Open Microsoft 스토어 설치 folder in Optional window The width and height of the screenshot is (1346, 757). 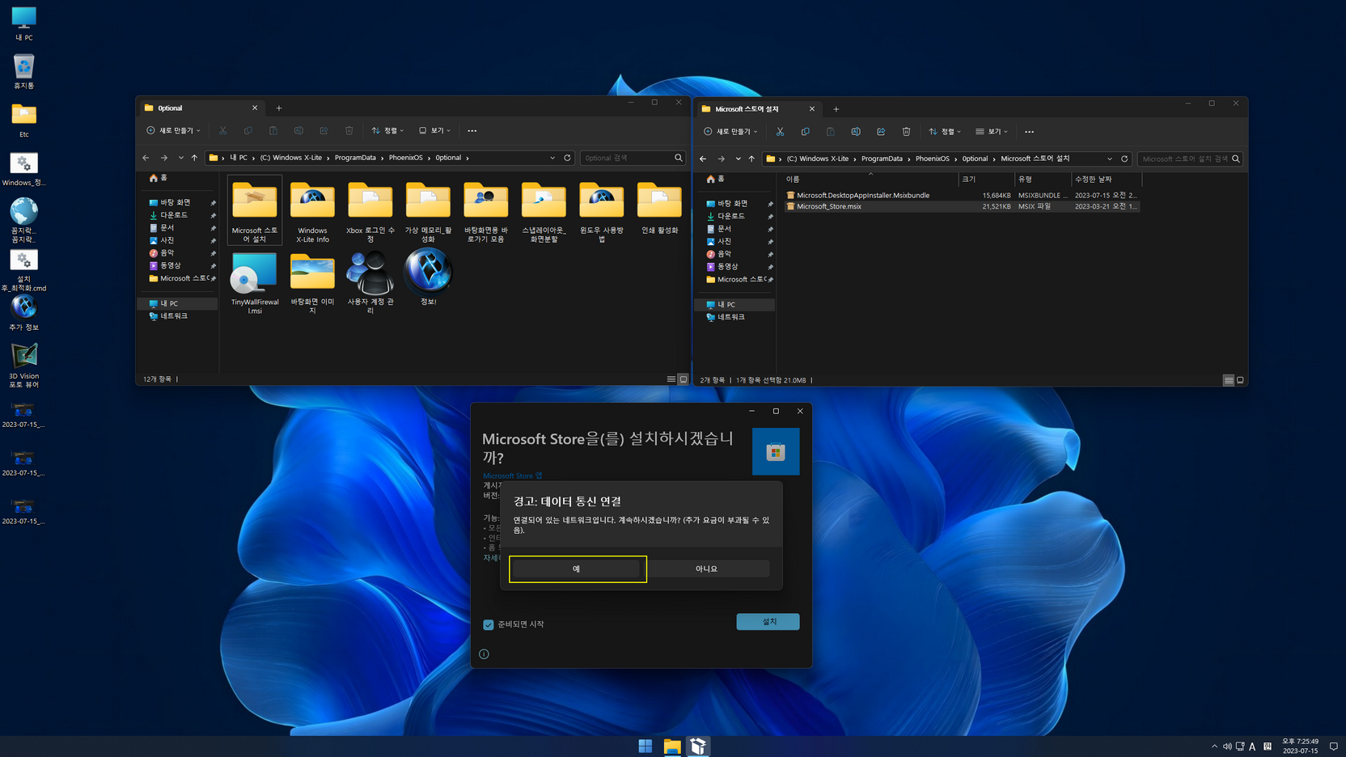coord(255,212)
